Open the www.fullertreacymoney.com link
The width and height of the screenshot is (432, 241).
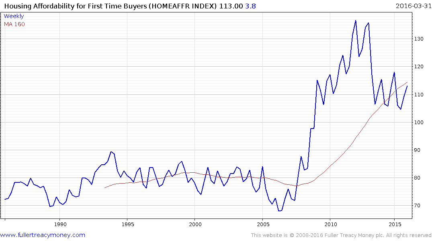pos(43,235)
